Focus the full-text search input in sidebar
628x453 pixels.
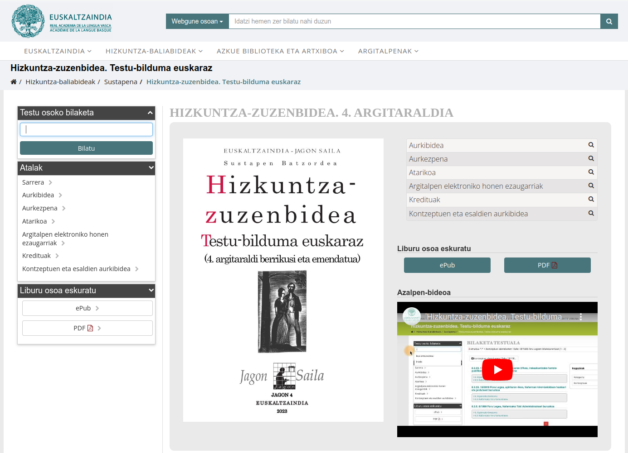tap(86, 129)
